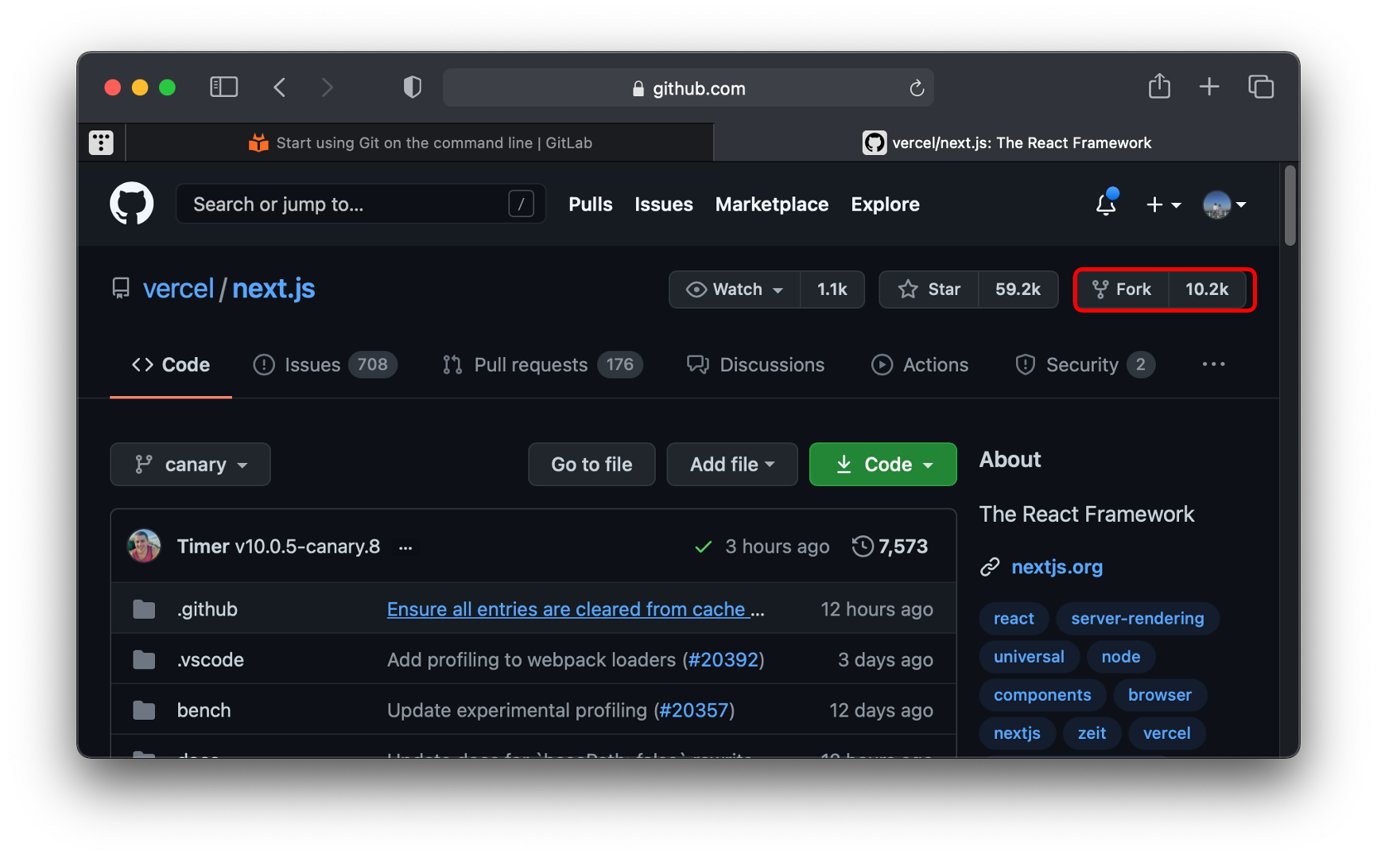Open the .vscode folder name

click(x=211, y=659)
